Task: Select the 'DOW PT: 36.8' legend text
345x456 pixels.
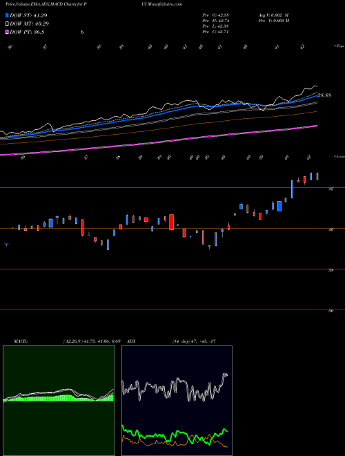Action: [27, 32]
